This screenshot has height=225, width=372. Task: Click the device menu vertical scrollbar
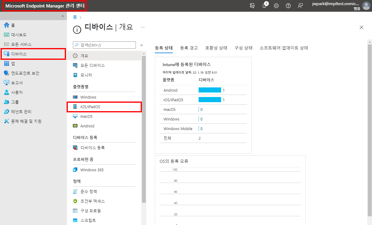pos(144,129)
